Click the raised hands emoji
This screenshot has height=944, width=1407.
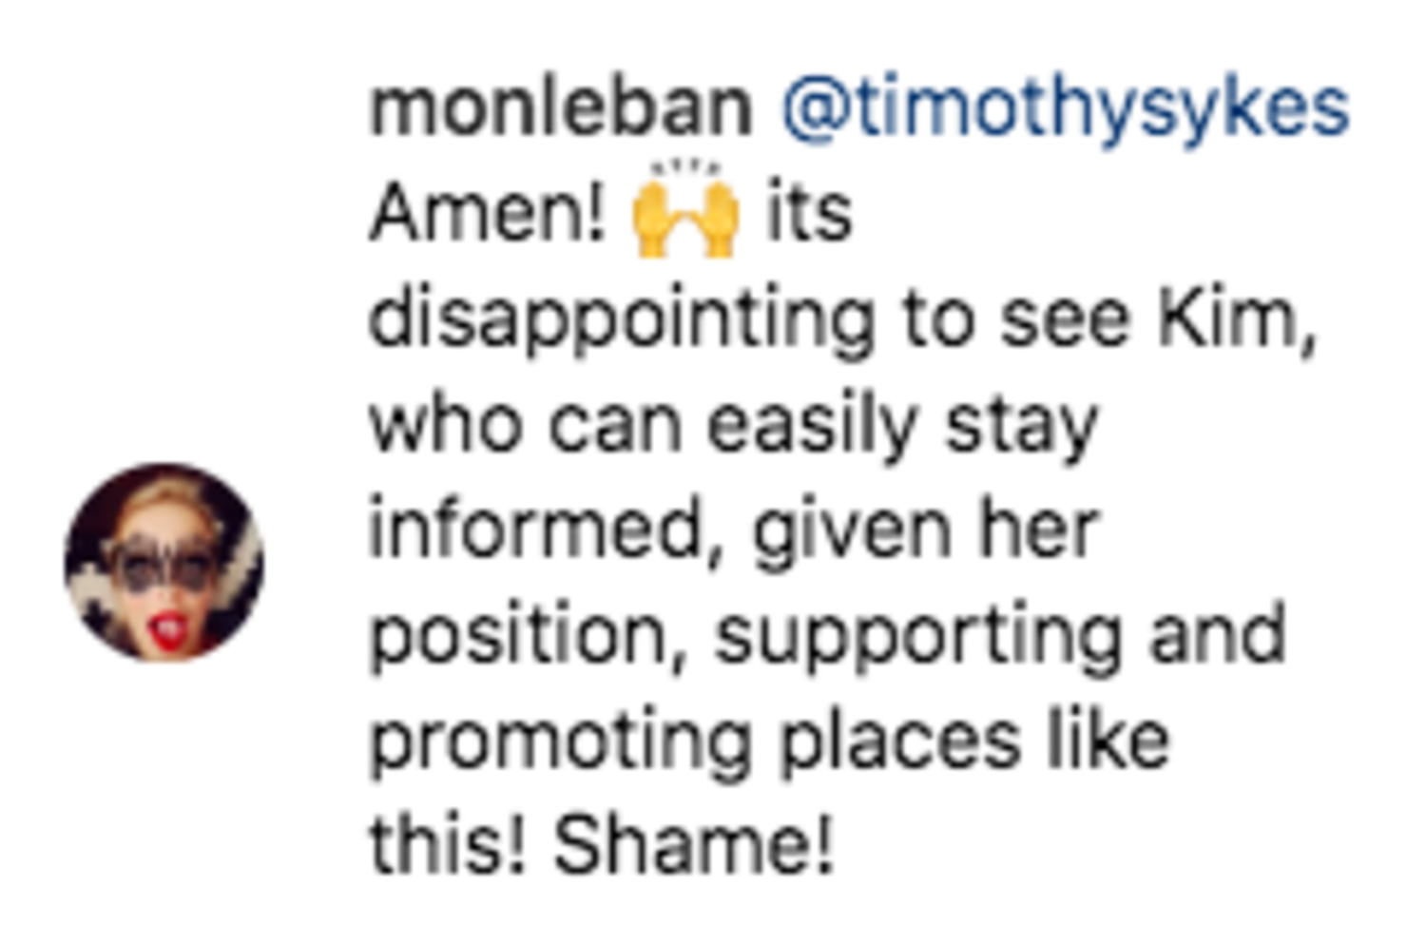tap(685, 212)
